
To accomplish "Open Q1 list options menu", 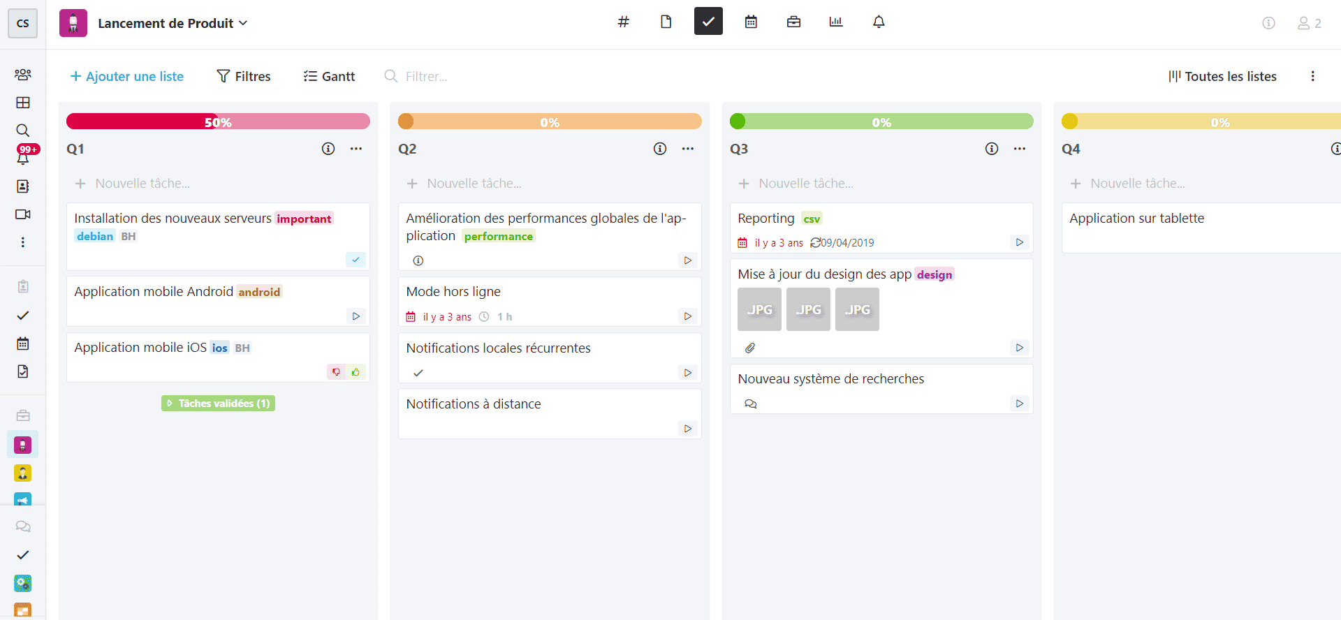I will pos(356,149).
